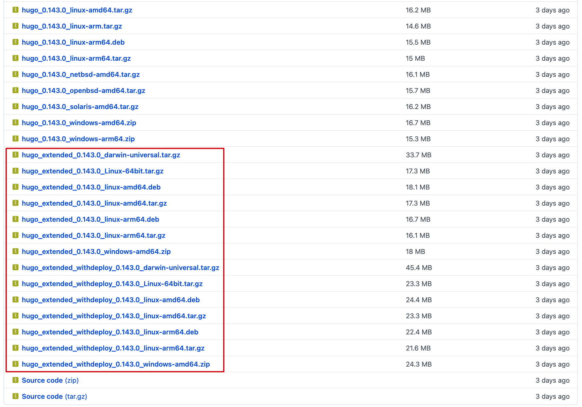
Task: Click the archive icon beside hugo_0.143.0_netbsd-amd64.tar.gz
Action: 15,74
